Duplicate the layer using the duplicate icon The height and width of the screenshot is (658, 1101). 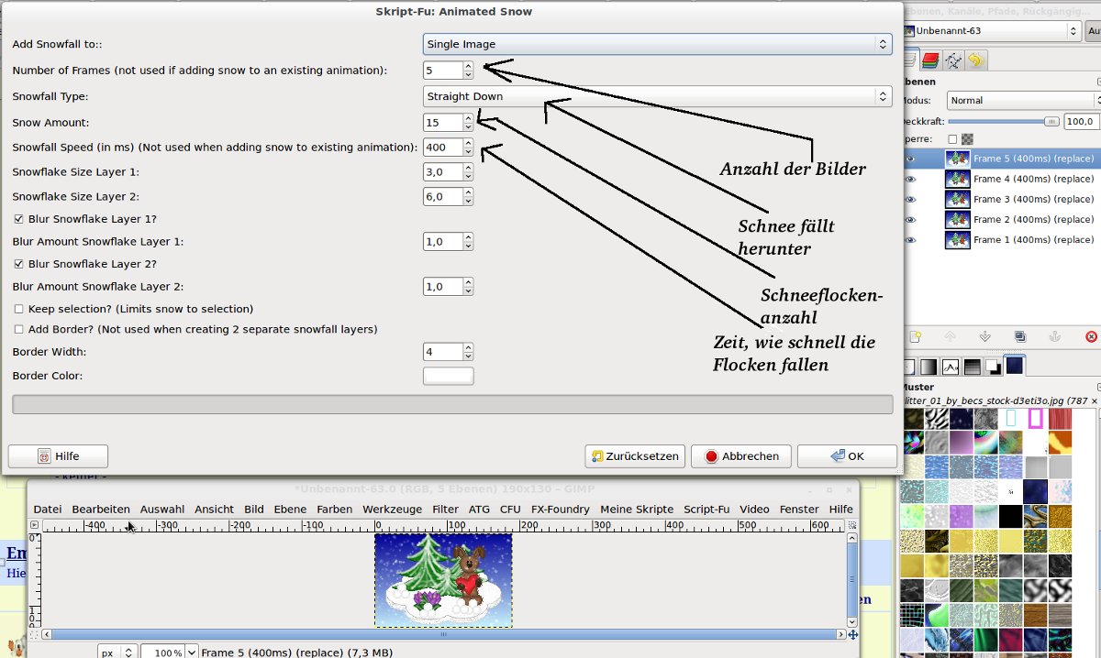click(1020, 336)
